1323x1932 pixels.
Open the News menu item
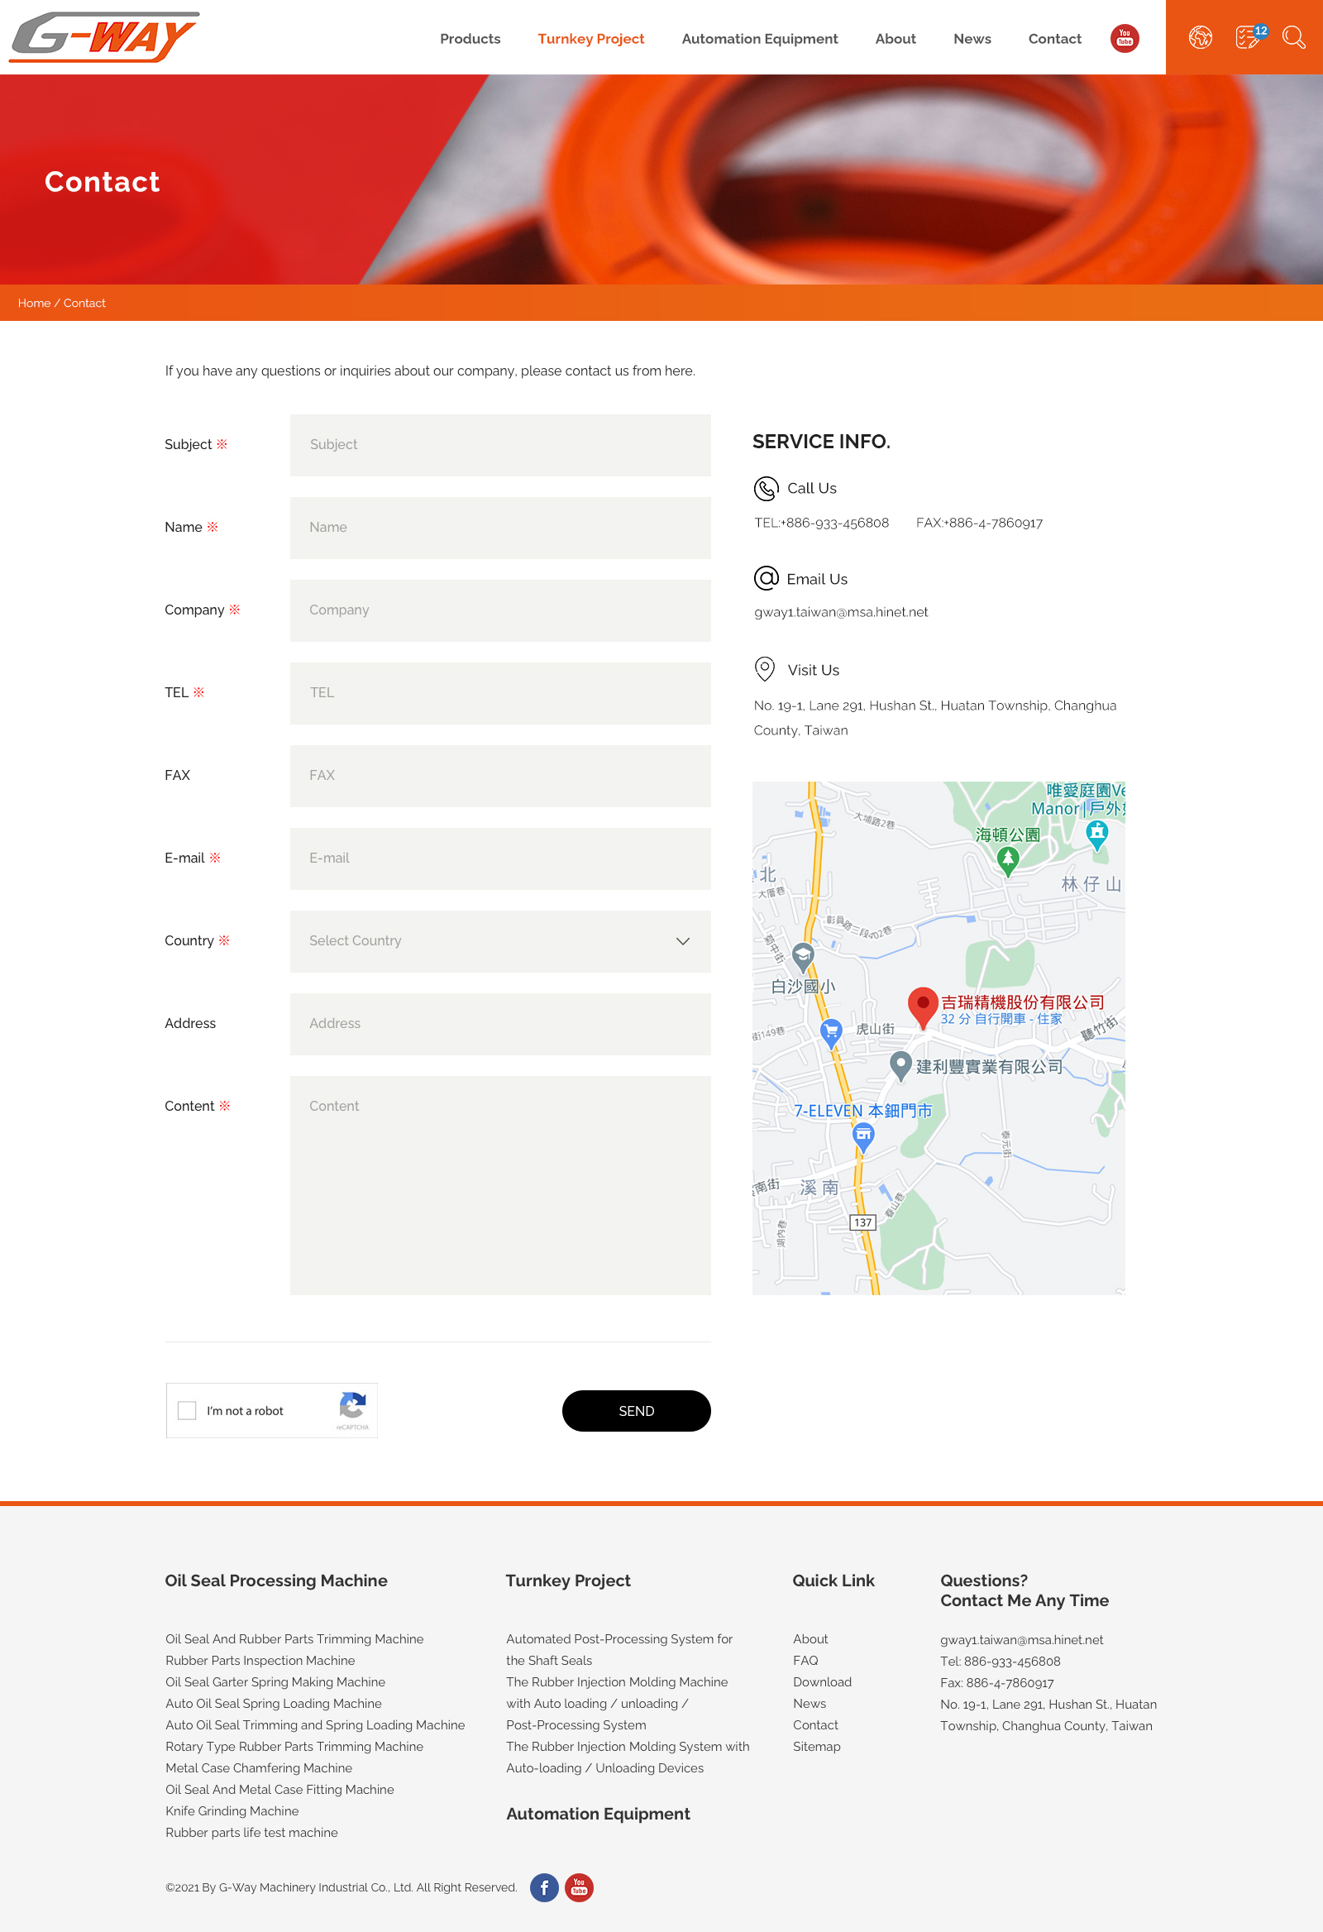[x=972, y=39]
